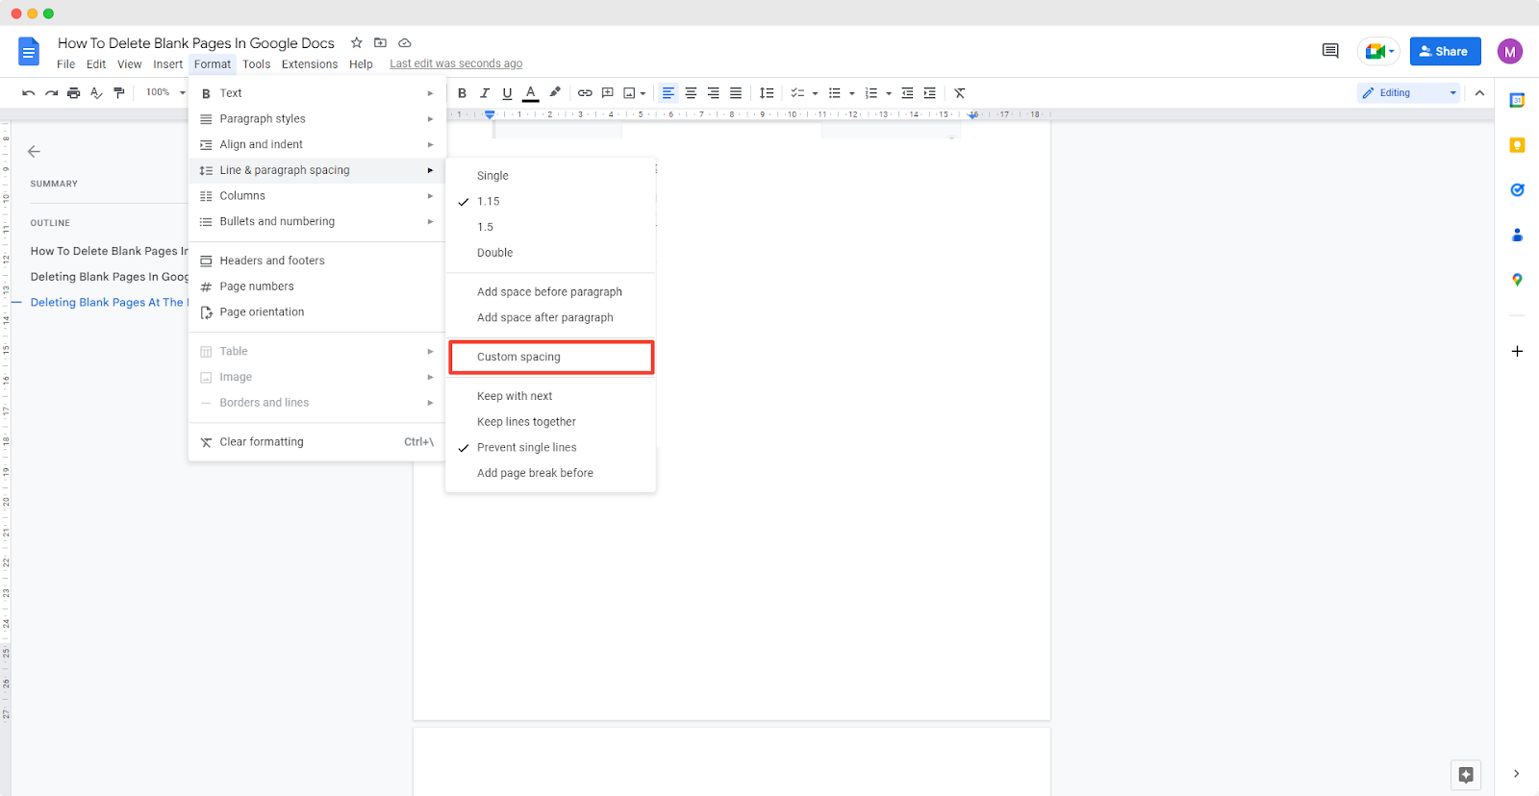Print the document using the printer icon

[x=74, y=93]
